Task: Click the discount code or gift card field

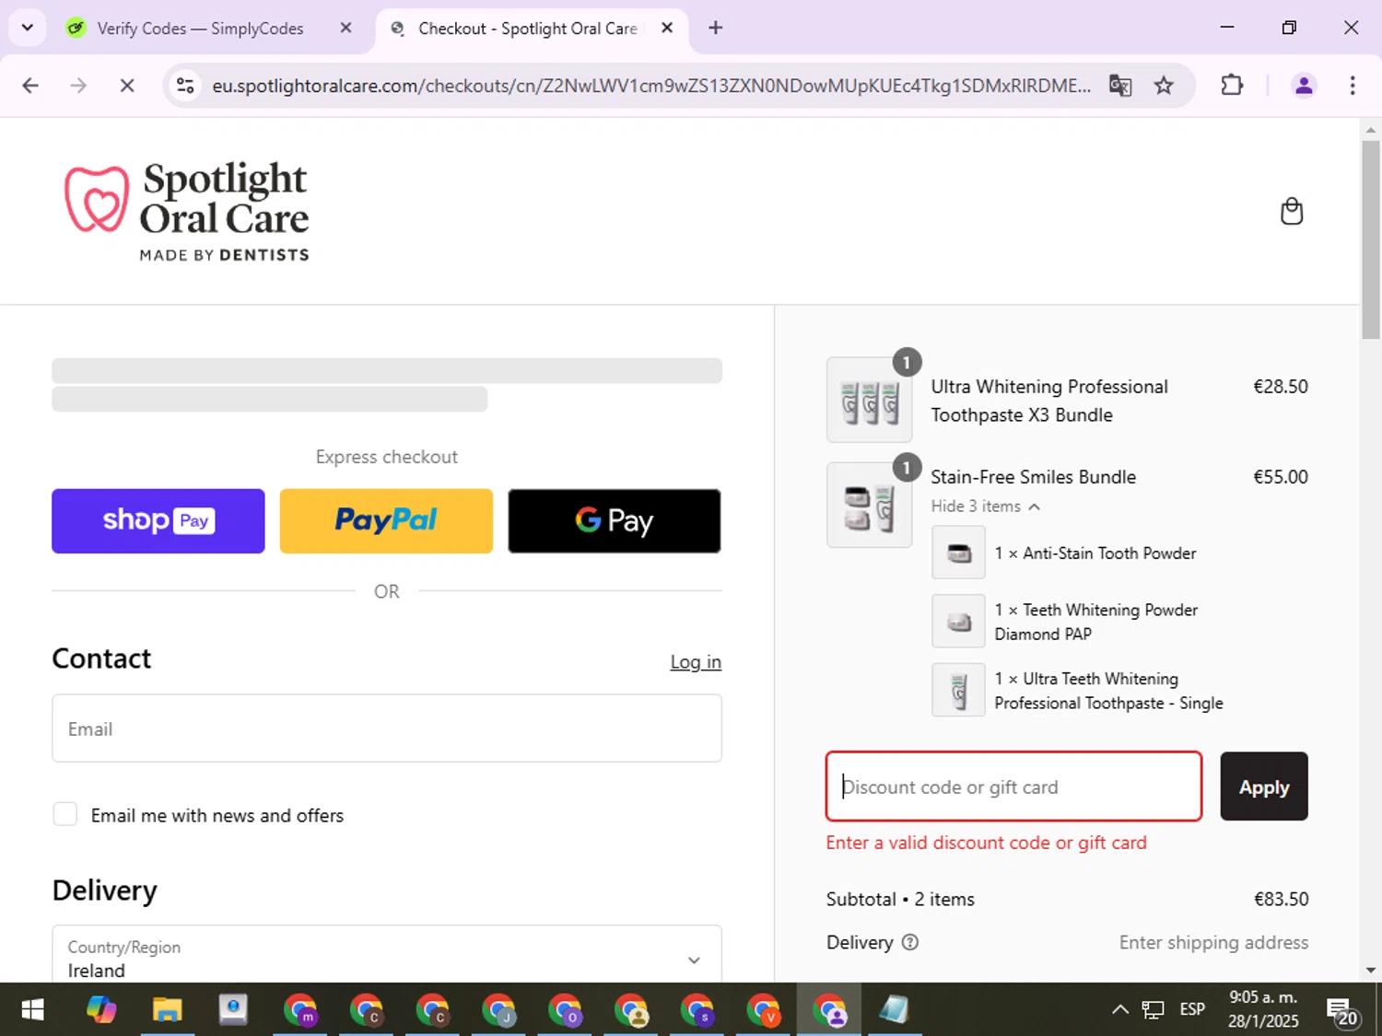Action: pyautogui.click(x=1014, y=786)
